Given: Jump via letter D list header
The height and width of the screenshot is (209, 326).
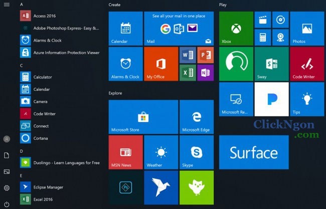Looking at the screenshot, I should (x=22, y=151).
